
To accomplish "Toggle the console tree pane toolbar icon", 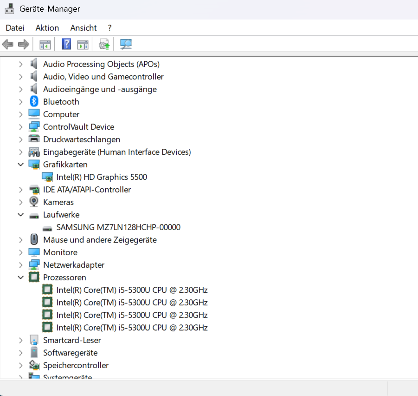I will [x=45, y=44].
